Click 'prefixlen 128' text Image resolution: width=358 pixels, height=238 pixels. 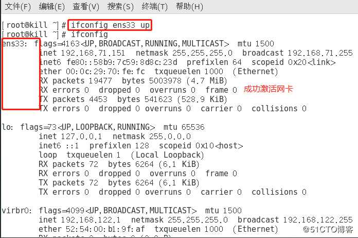point(119,146)
